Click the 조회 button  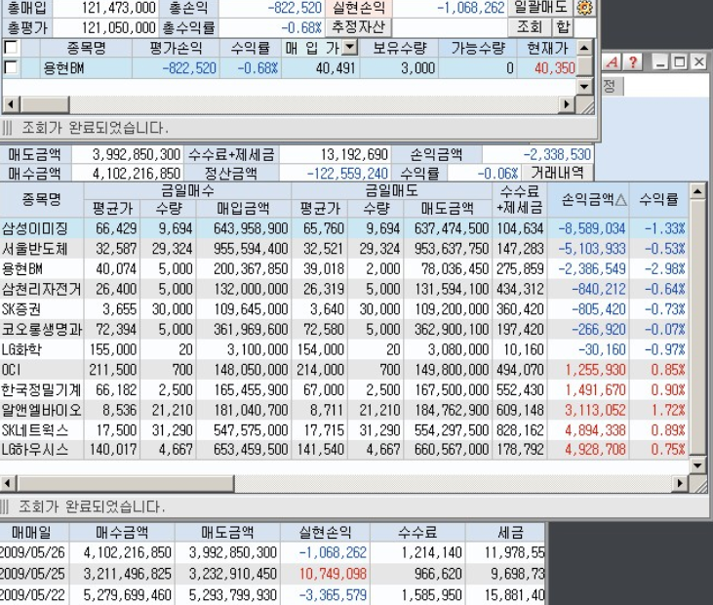[529, 27]
